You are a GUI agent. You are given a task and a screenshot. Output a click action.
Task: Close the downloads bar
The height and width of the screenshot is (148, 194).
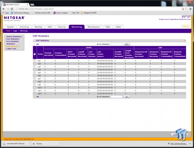(190, 144)
